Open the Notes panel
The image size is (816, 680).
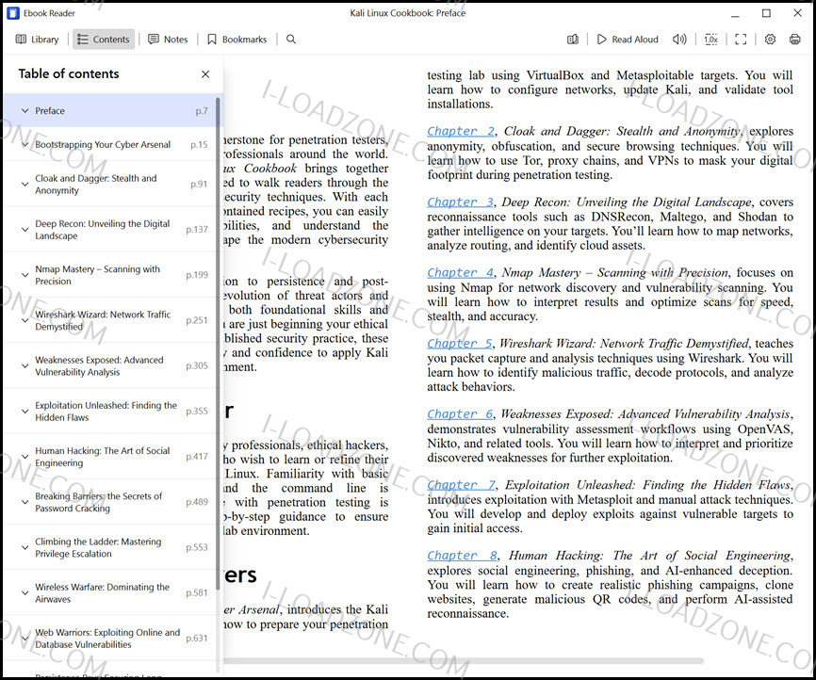pyautogui.click(x=168, y=40)
